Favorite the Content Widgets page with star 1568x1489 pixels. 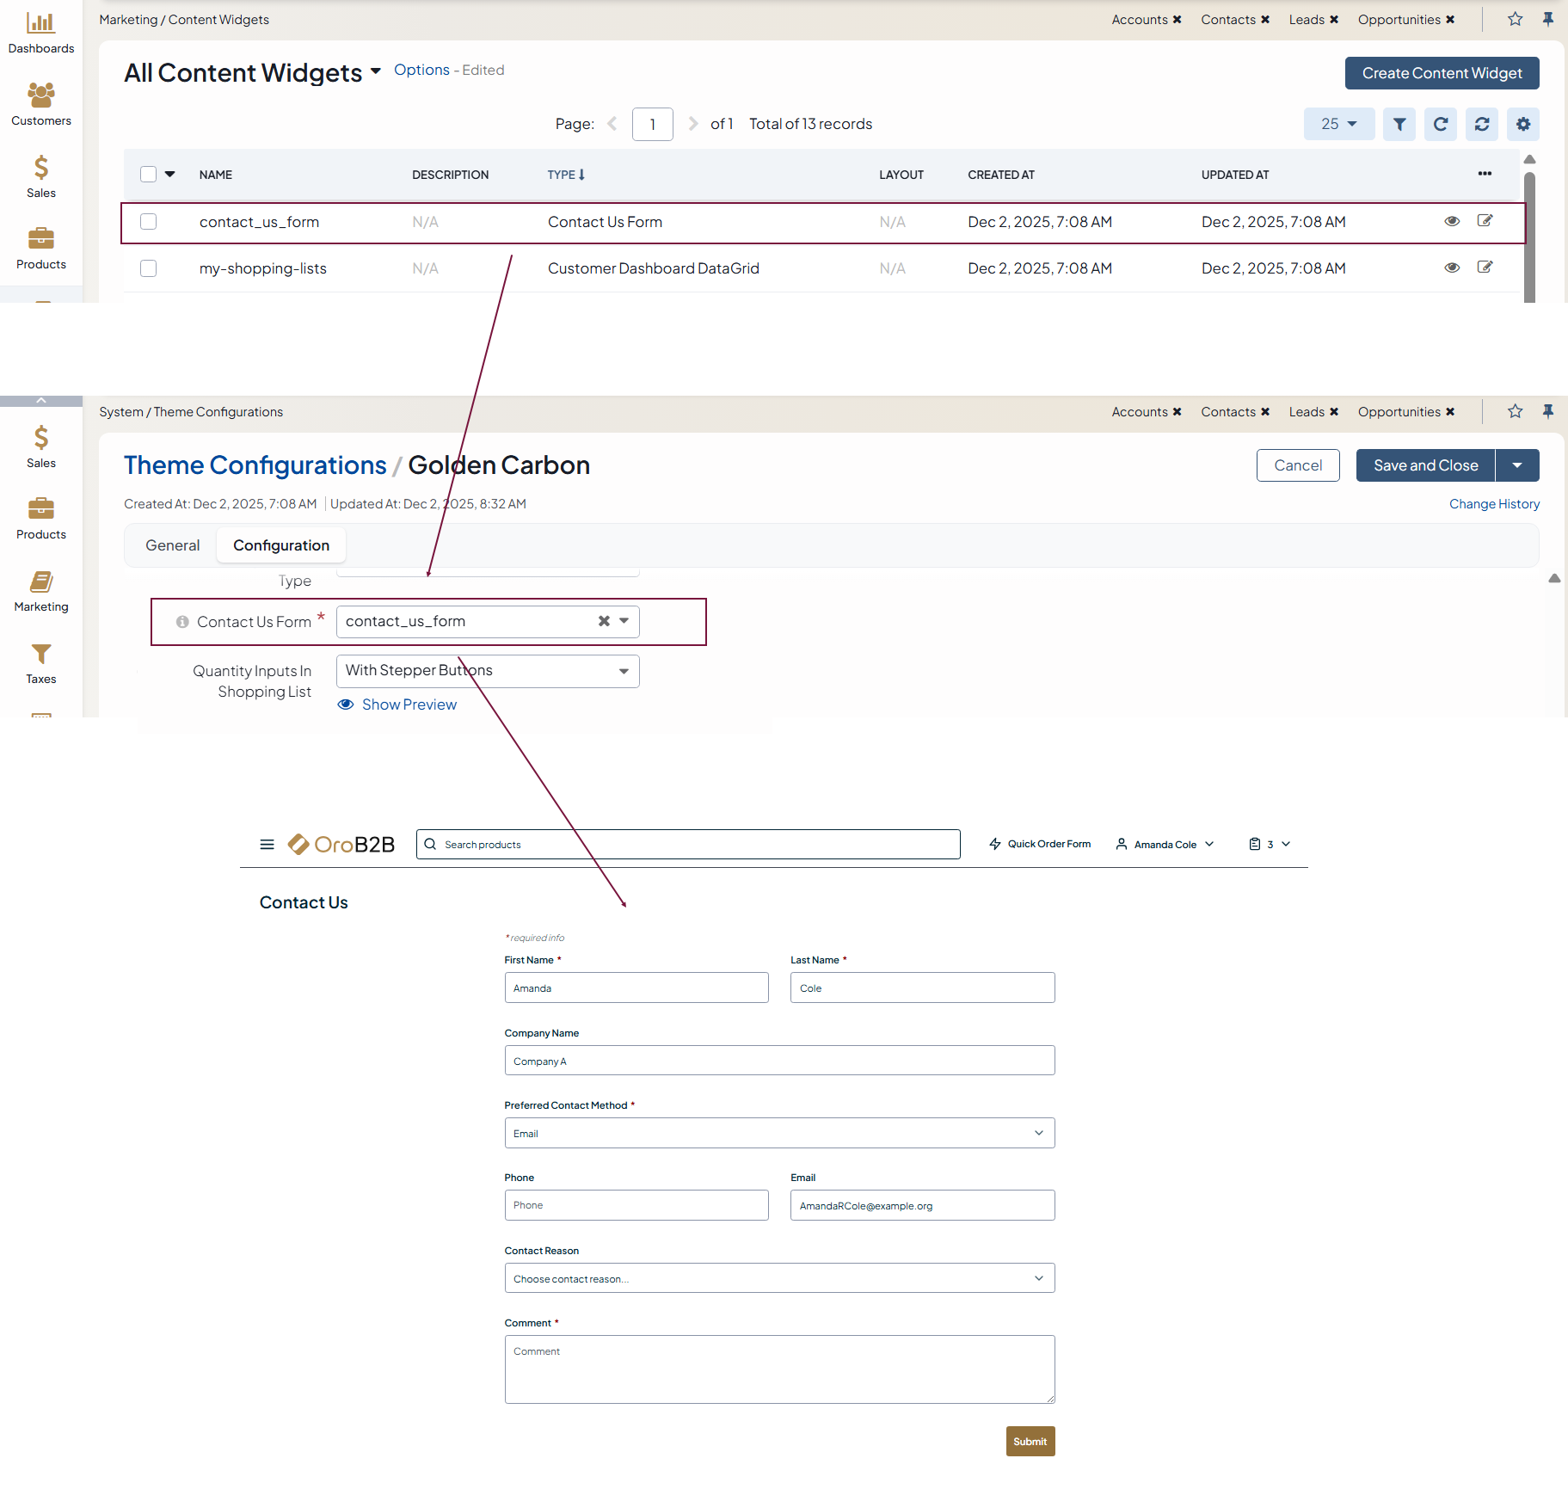pos(1516,19)
